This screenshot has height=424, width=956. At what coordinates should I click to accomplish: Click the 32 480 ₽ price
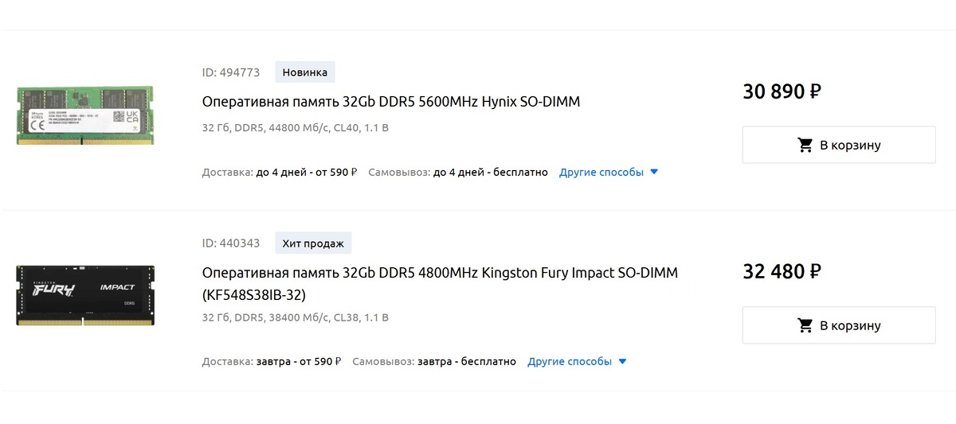pos(782,272)
